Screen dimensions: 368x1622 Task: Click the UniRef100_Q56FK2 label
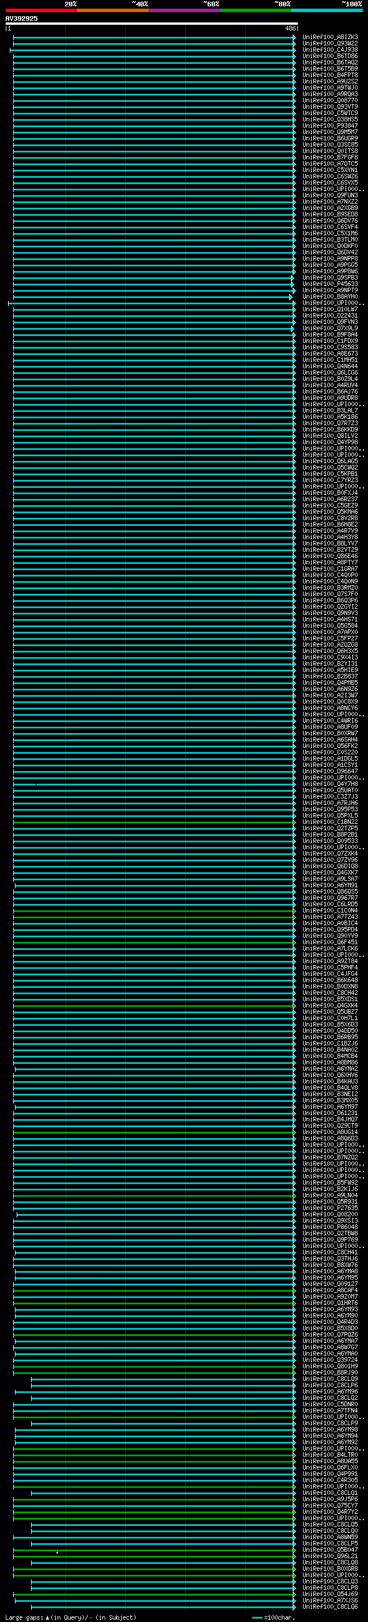click(x=330, y=746)
